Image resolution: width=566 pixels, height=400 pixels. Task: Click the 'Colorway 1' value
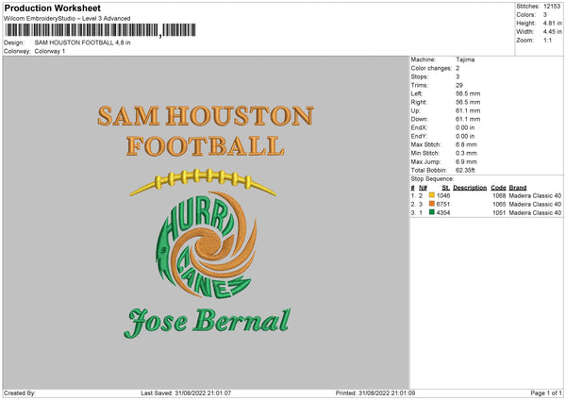(x=50, y=51)
